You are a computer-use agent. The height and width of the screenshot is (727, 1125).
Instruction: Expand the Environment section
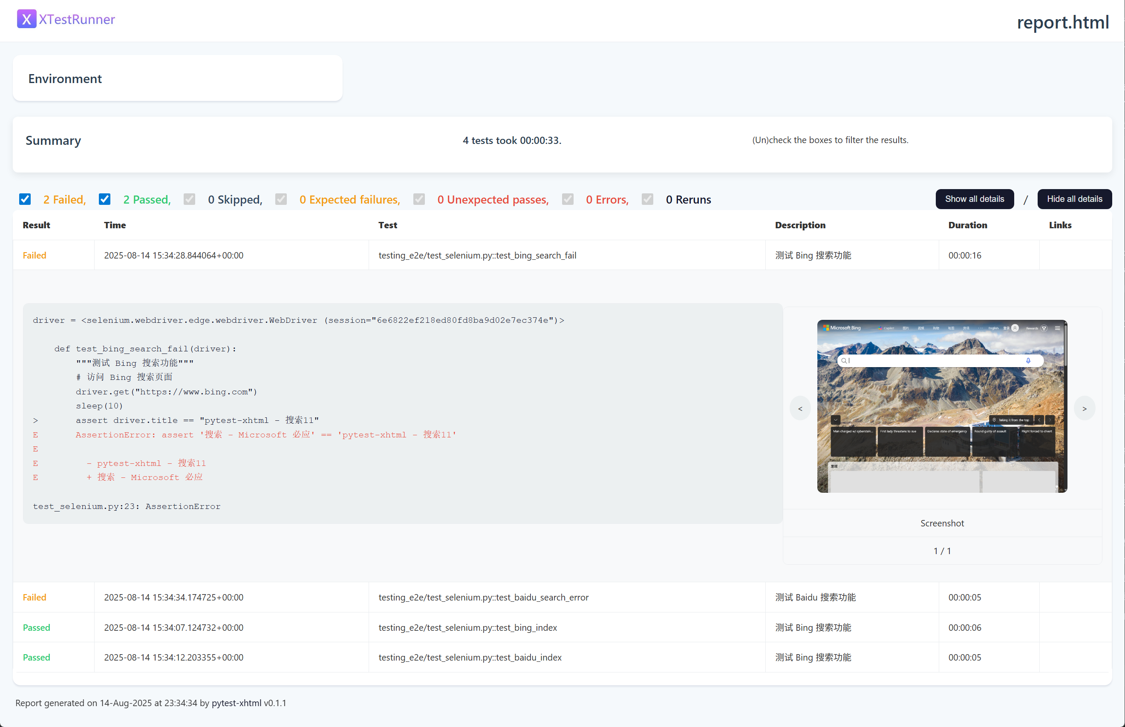tap(65, 78)
